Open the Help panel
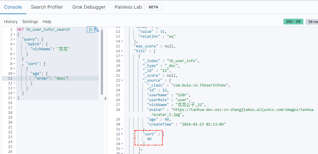318x154 pixels. [x=47, y=22]
